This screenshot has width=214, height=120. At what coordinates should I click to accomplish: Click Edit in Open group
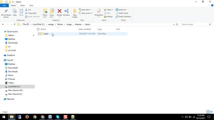point(107,13)
